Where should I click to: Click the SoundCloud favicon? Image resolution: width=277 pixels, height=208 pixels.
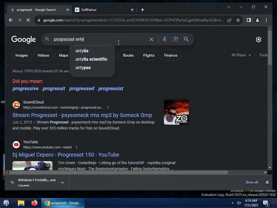16,105
